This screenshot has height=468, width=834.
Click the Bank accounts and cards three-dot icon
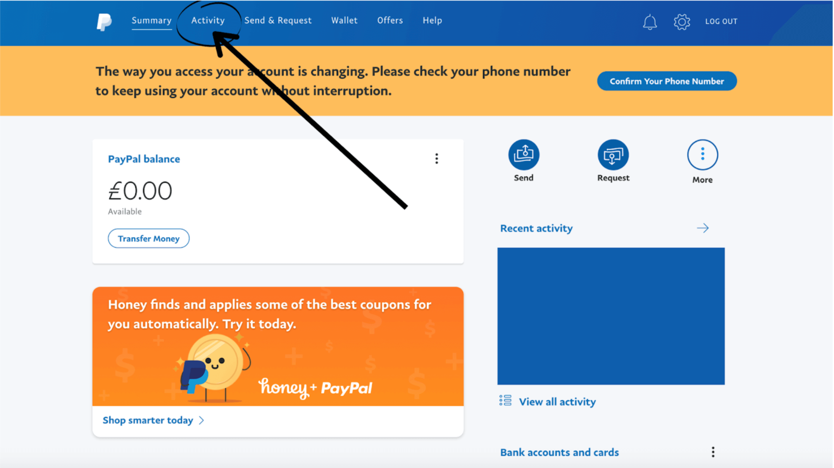pos(713,453)
